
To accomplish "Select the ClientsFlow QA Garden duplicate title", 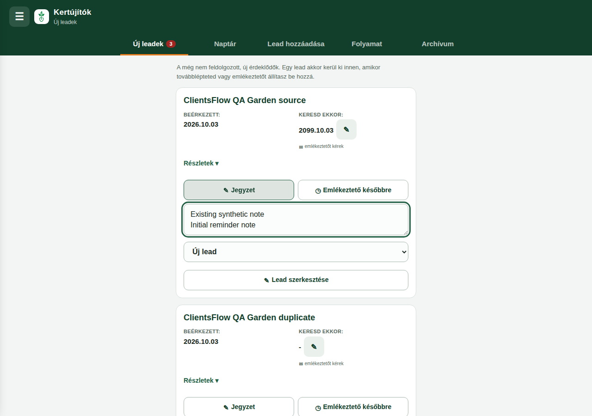I will (249, 318).
